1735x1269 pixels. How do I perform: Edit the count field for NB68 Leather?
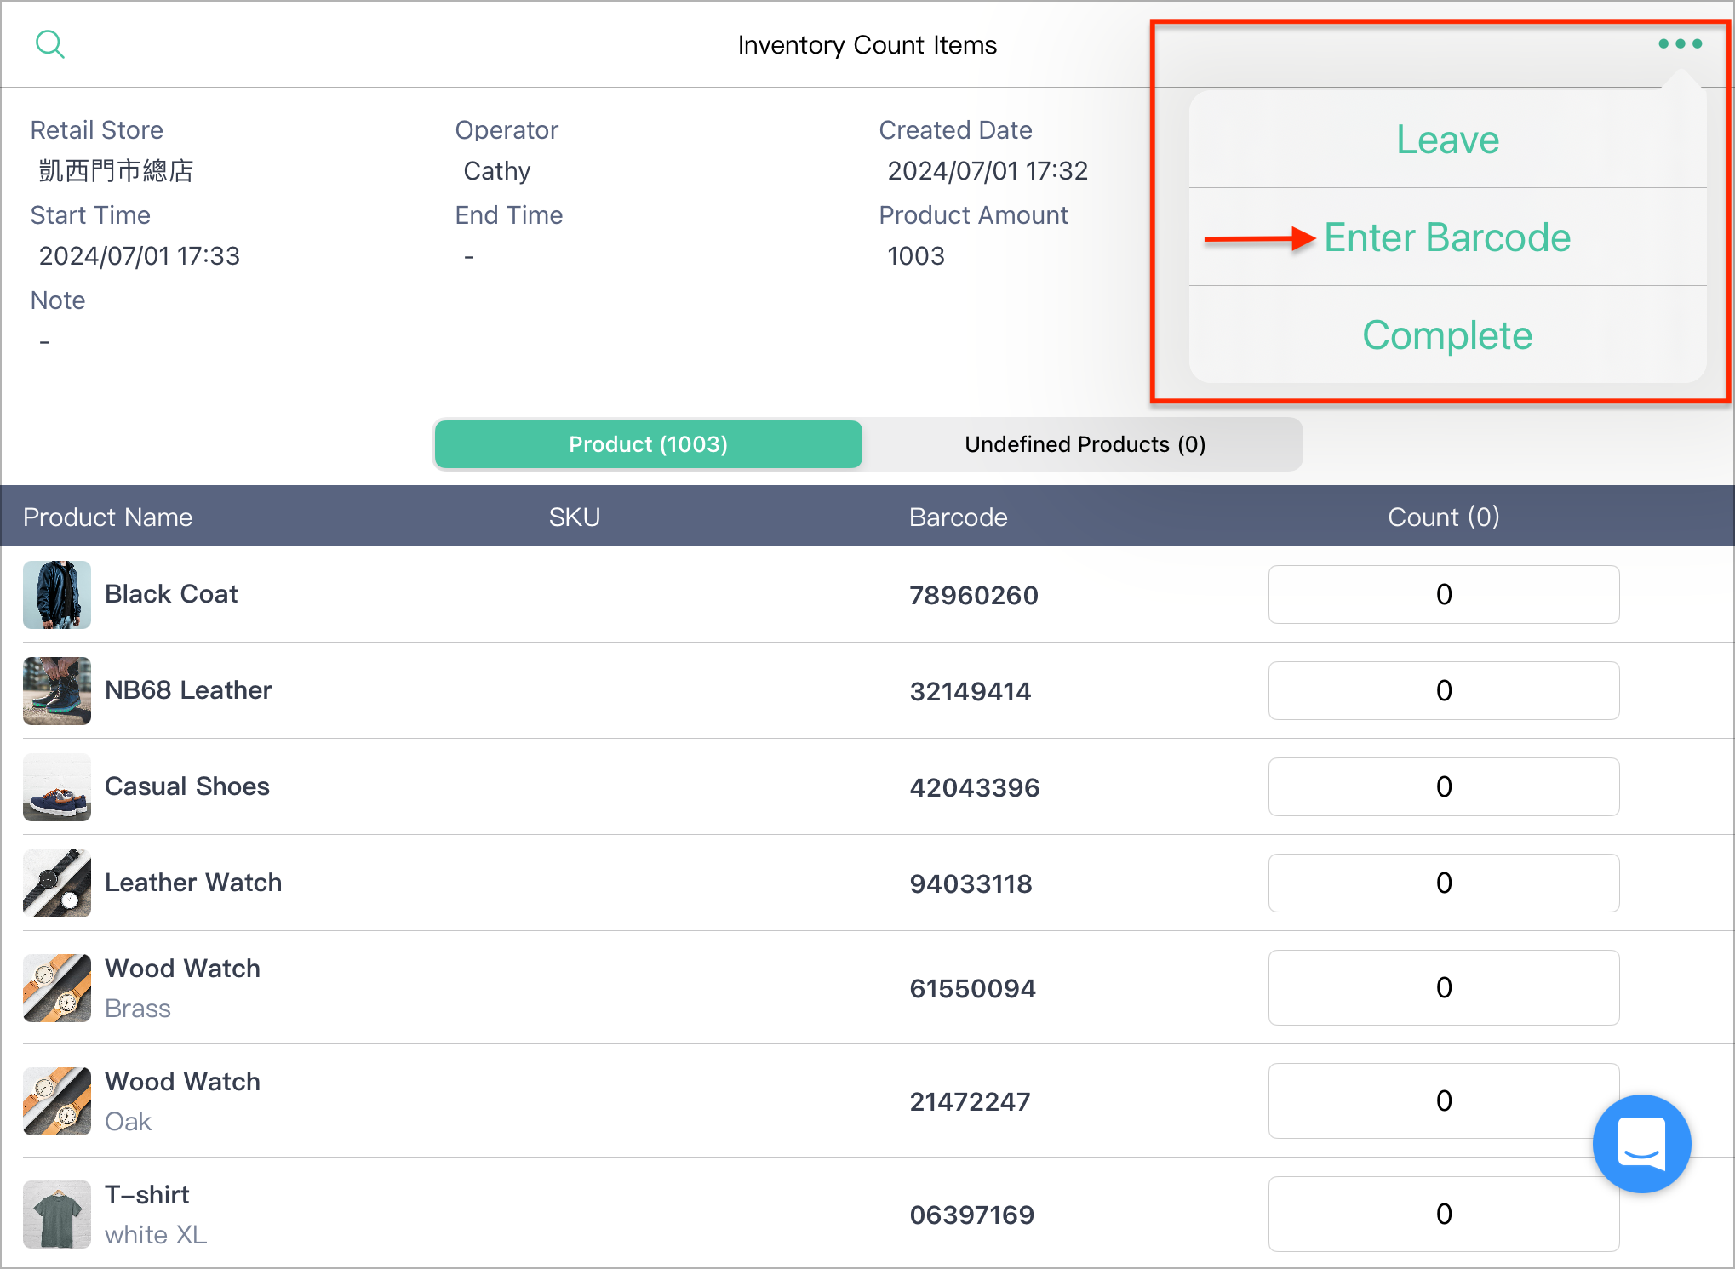pos(1444,690)
